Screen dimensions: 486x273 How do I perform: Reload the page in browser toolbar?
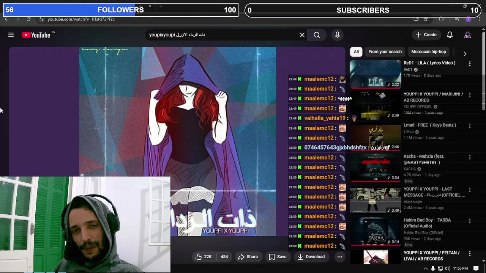(x=28, y=19)
